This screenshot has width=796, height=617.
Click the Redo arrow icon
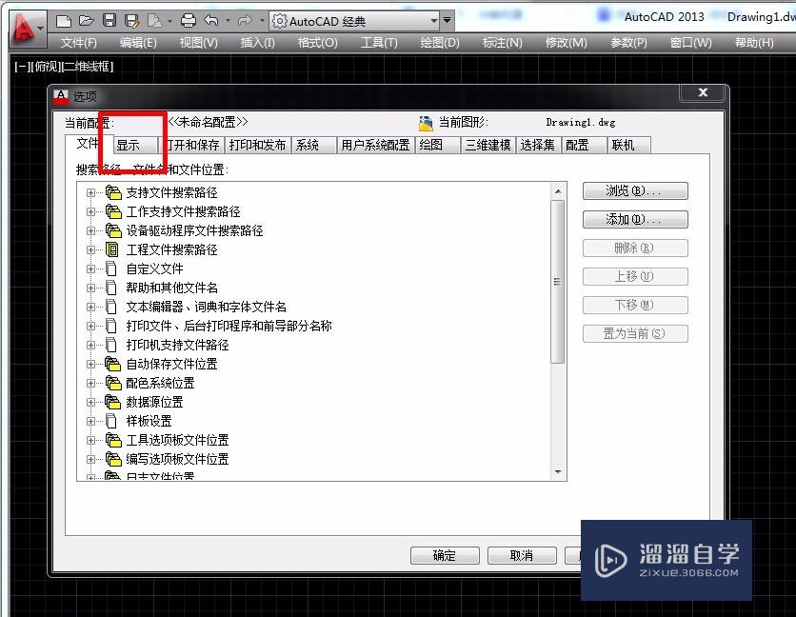[x=247, y=20]
